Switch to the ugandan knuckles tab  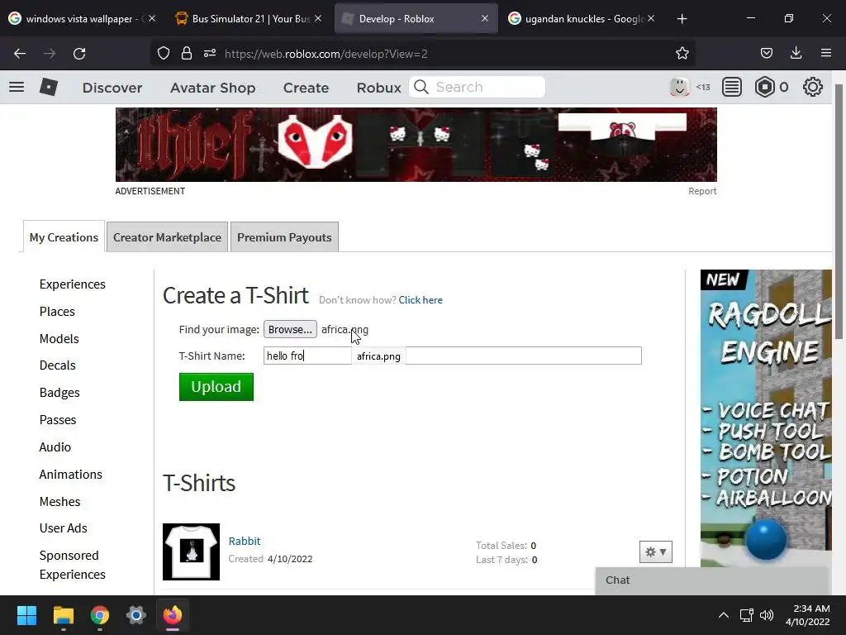tap(582, 19)
